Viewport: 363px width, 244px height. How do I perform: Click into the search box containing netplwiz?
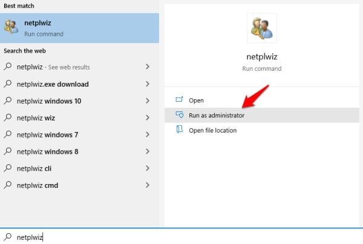[x=181, y=236]
